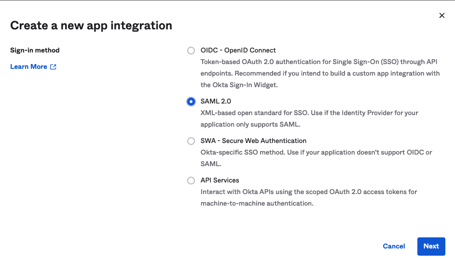The image size is (455, 260).
Task: Click the Okta-specific SSO method description
Action: pyautogui.click(x=317, y=158)
